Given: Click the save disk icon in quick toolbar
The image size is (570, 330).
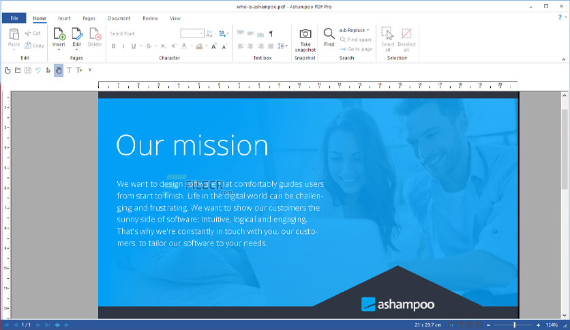Looking at the screenshot, I should tap(28, 70).
